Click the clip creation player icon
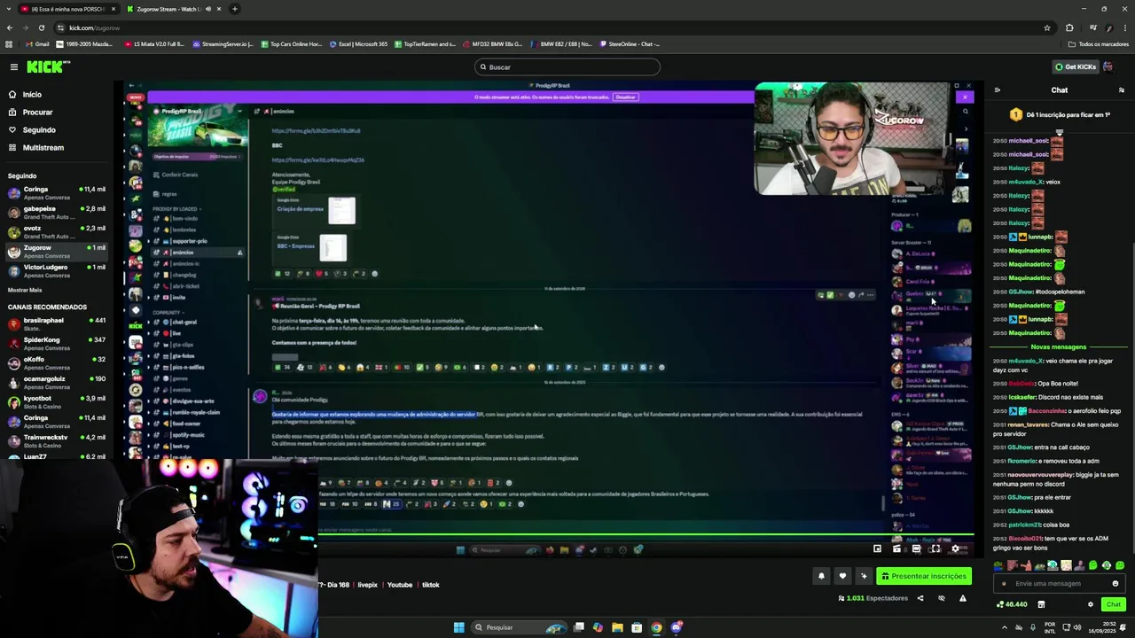 896,549
